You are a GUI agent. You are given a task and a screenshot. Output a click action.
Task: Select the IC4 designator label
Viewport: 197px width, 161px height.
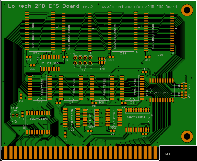113,128
